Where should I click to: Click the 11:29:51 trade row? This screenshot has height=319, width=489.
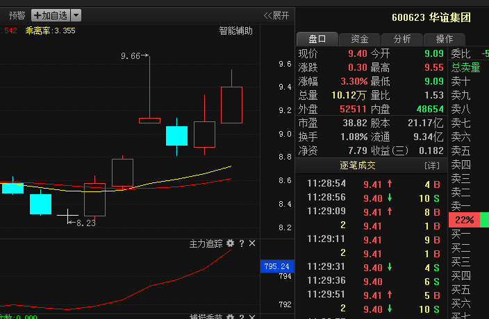coord(373,295)
